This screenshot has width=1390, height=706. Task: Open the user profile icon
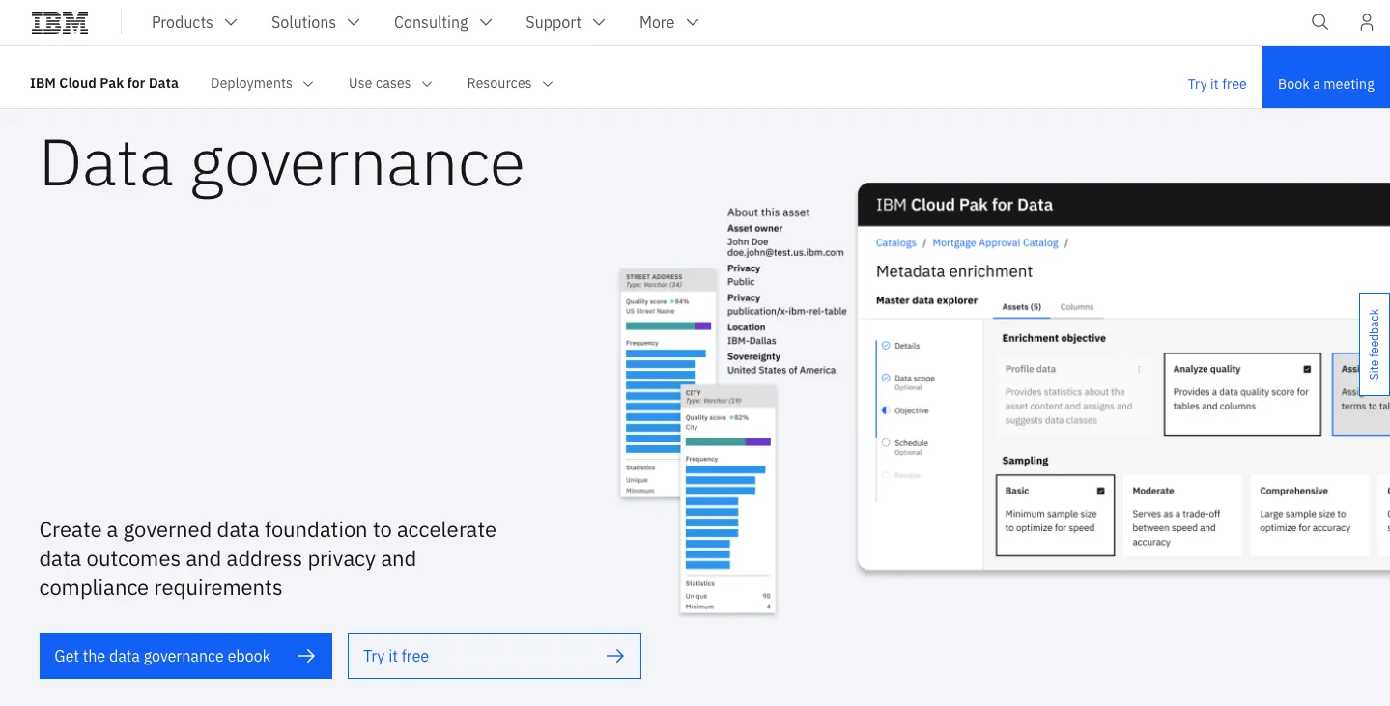[1366, 22]
